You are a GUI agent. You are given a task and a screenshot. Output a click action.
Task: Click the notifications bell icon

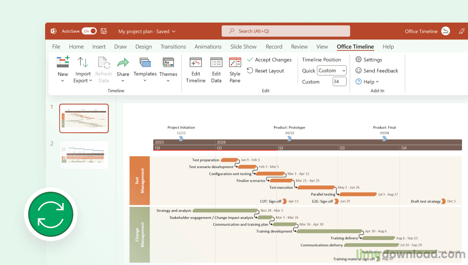tap(462, 31)
